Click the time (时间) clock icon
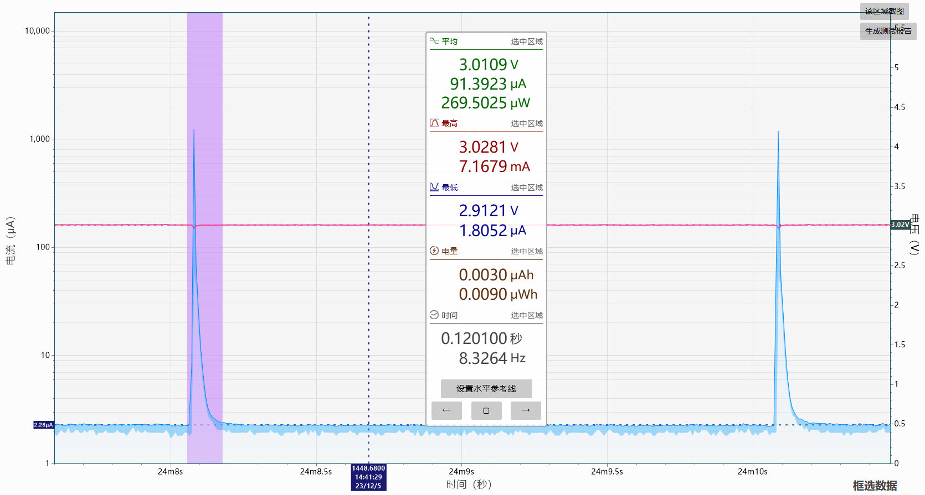 click(x=434, y=315)
